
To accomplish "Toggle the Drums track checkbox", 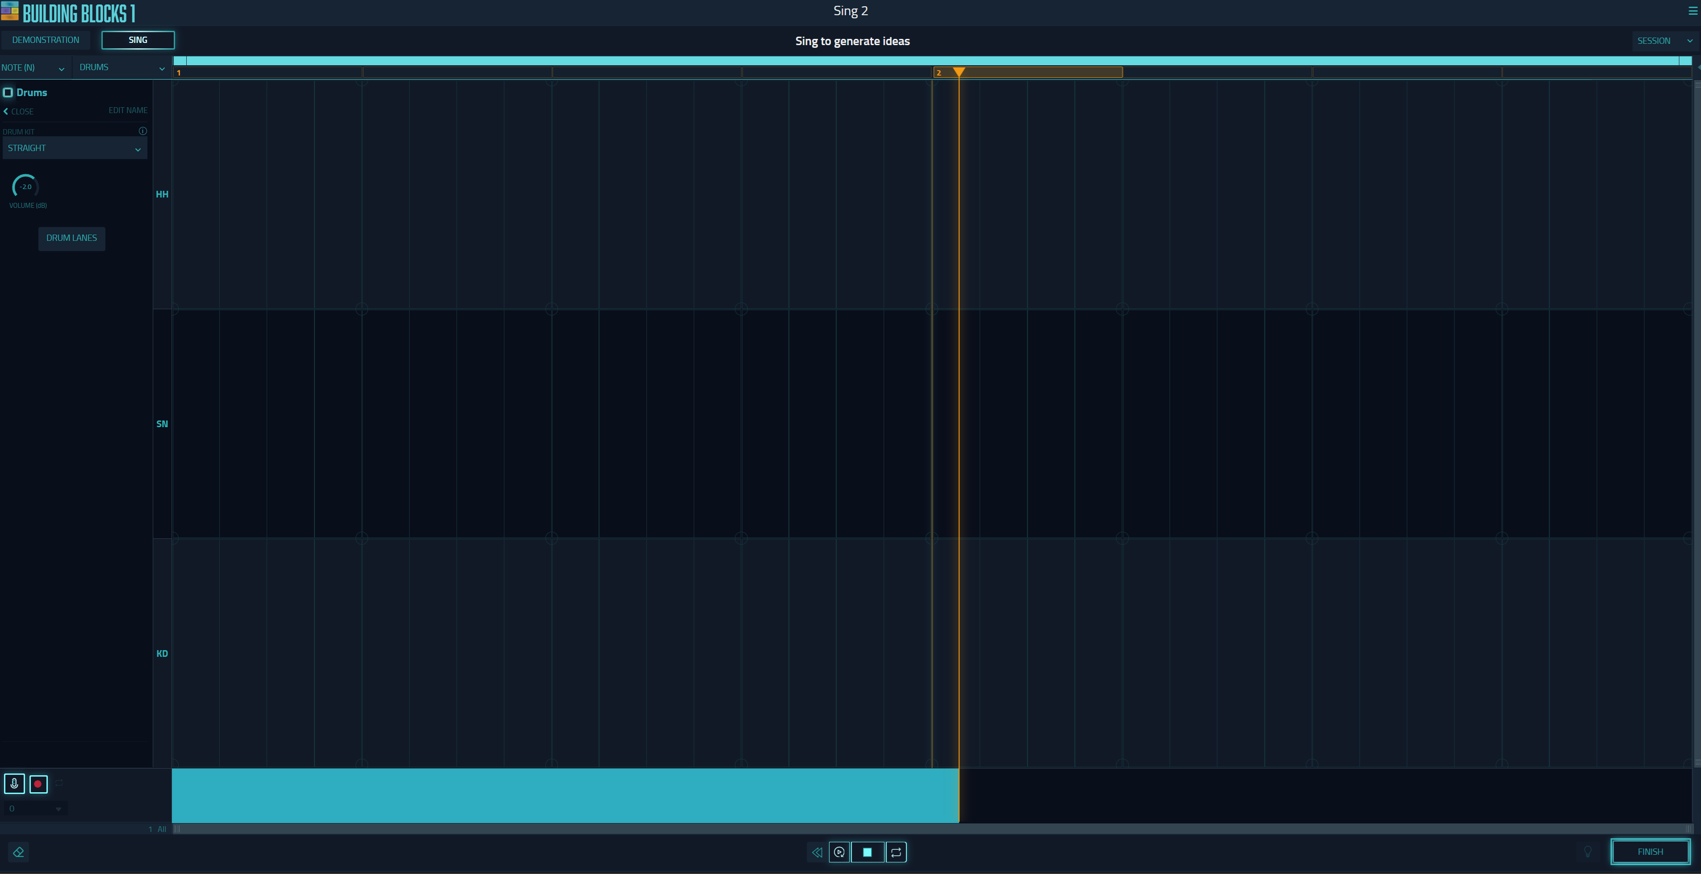I will [x=8, y=92].
